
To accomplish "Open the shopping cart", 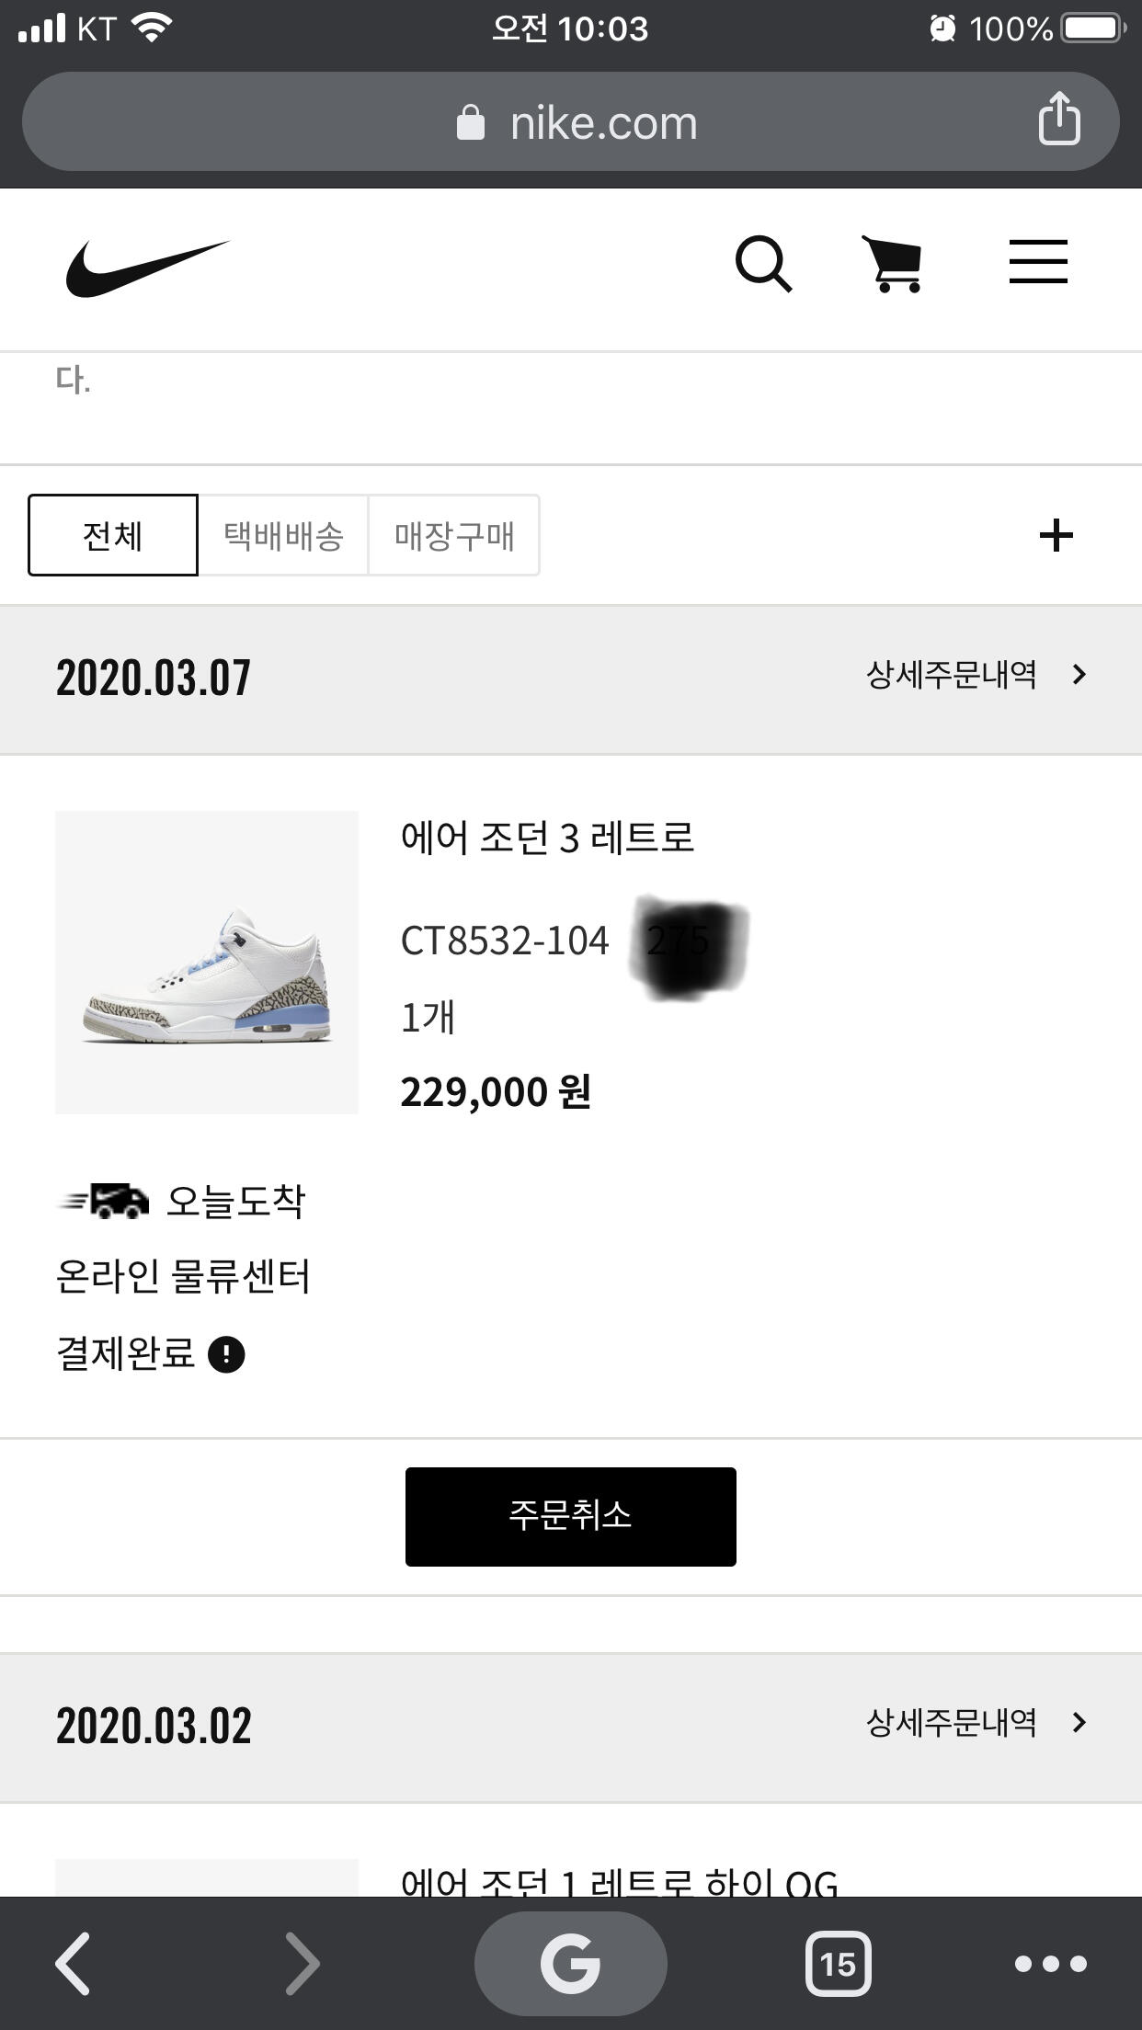I will coord(892,265).
